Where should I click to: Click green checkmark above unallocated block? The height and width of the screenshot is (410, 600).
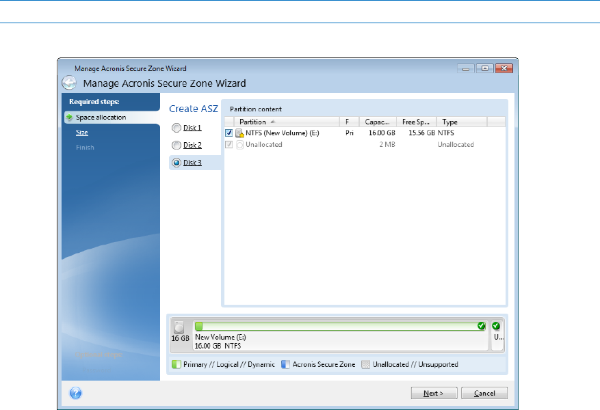click(496, 326)
